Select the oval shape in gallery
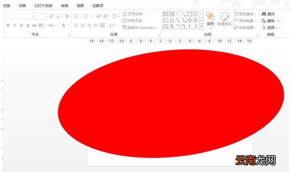The width and height of the screenshot is (291, 172). 196,14
